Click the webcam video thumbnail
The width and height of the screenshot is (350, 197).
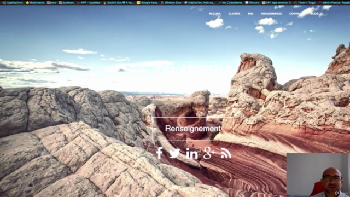(x=318, y=175)
